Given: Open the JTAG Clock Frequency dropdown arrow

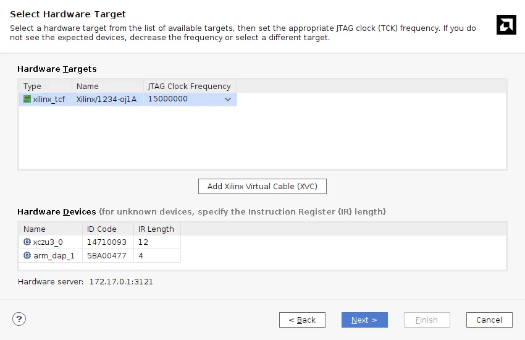Looking at the screenshot, I should pyautogui.click(x=228, y=100).
